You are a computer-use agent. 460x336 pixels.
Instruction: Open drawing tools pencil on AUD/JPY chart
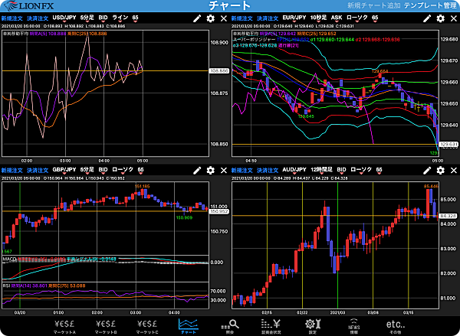(x=427, y=171)
